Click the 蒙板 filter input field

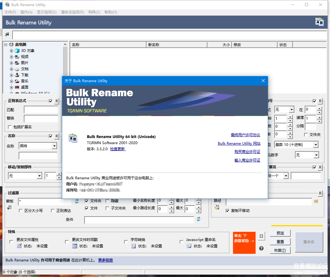[45, 202]
